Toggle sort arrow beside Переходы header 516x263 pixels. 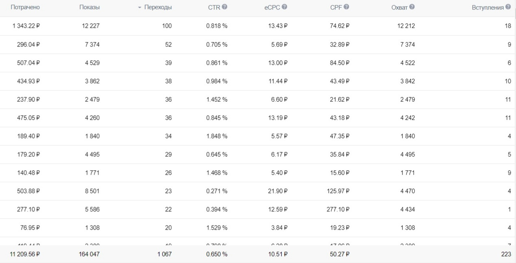coord(140,8)
